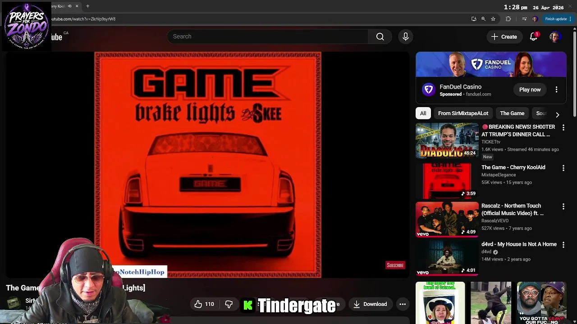Open d4vd - My House Is Not A Home title
577x324 pixels.
(x=519, y=244)
